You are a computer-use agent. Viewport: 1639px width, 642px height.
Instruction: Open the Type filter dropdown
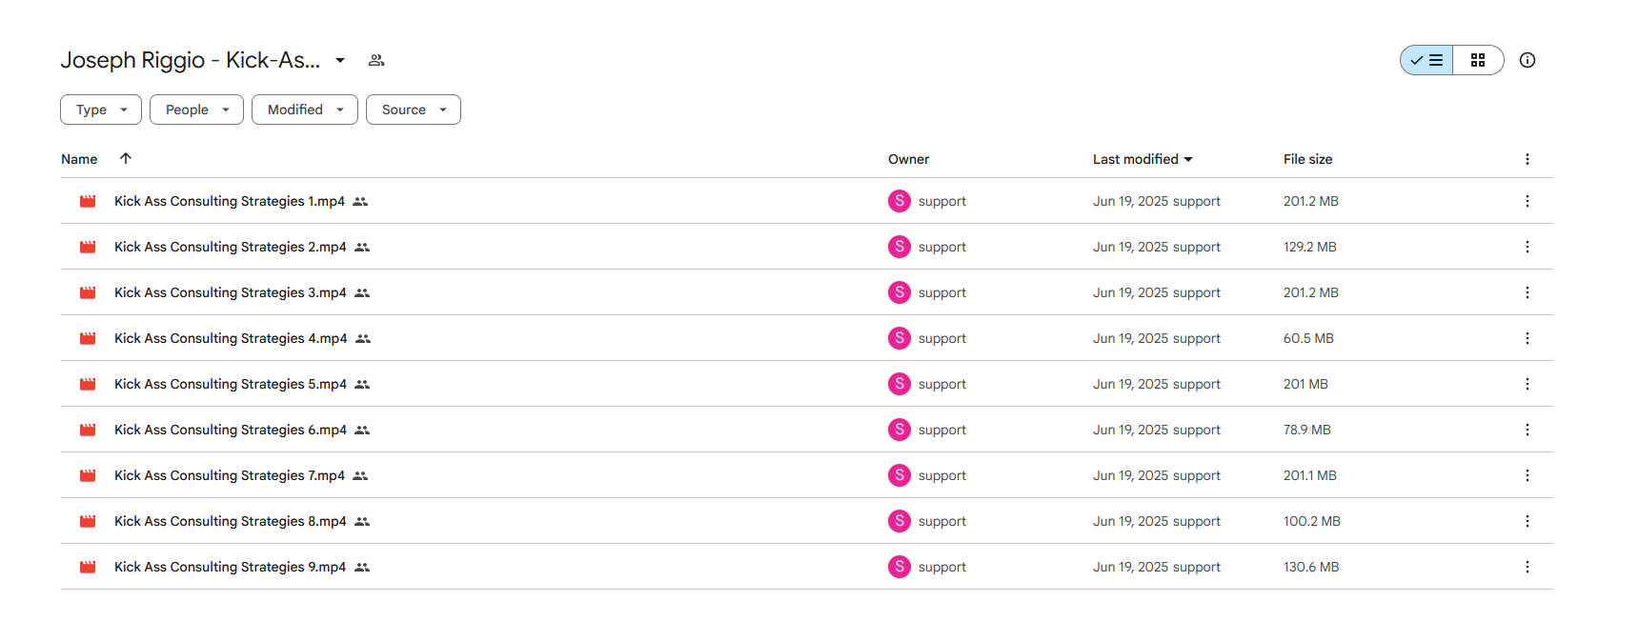pos(101,110)
